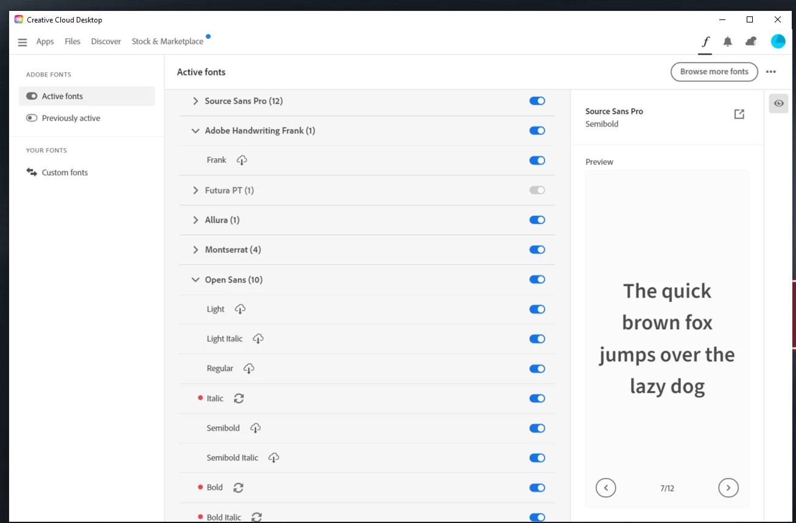Expand the Montserrat chevron
796x523 pixels.
(195, 250)
